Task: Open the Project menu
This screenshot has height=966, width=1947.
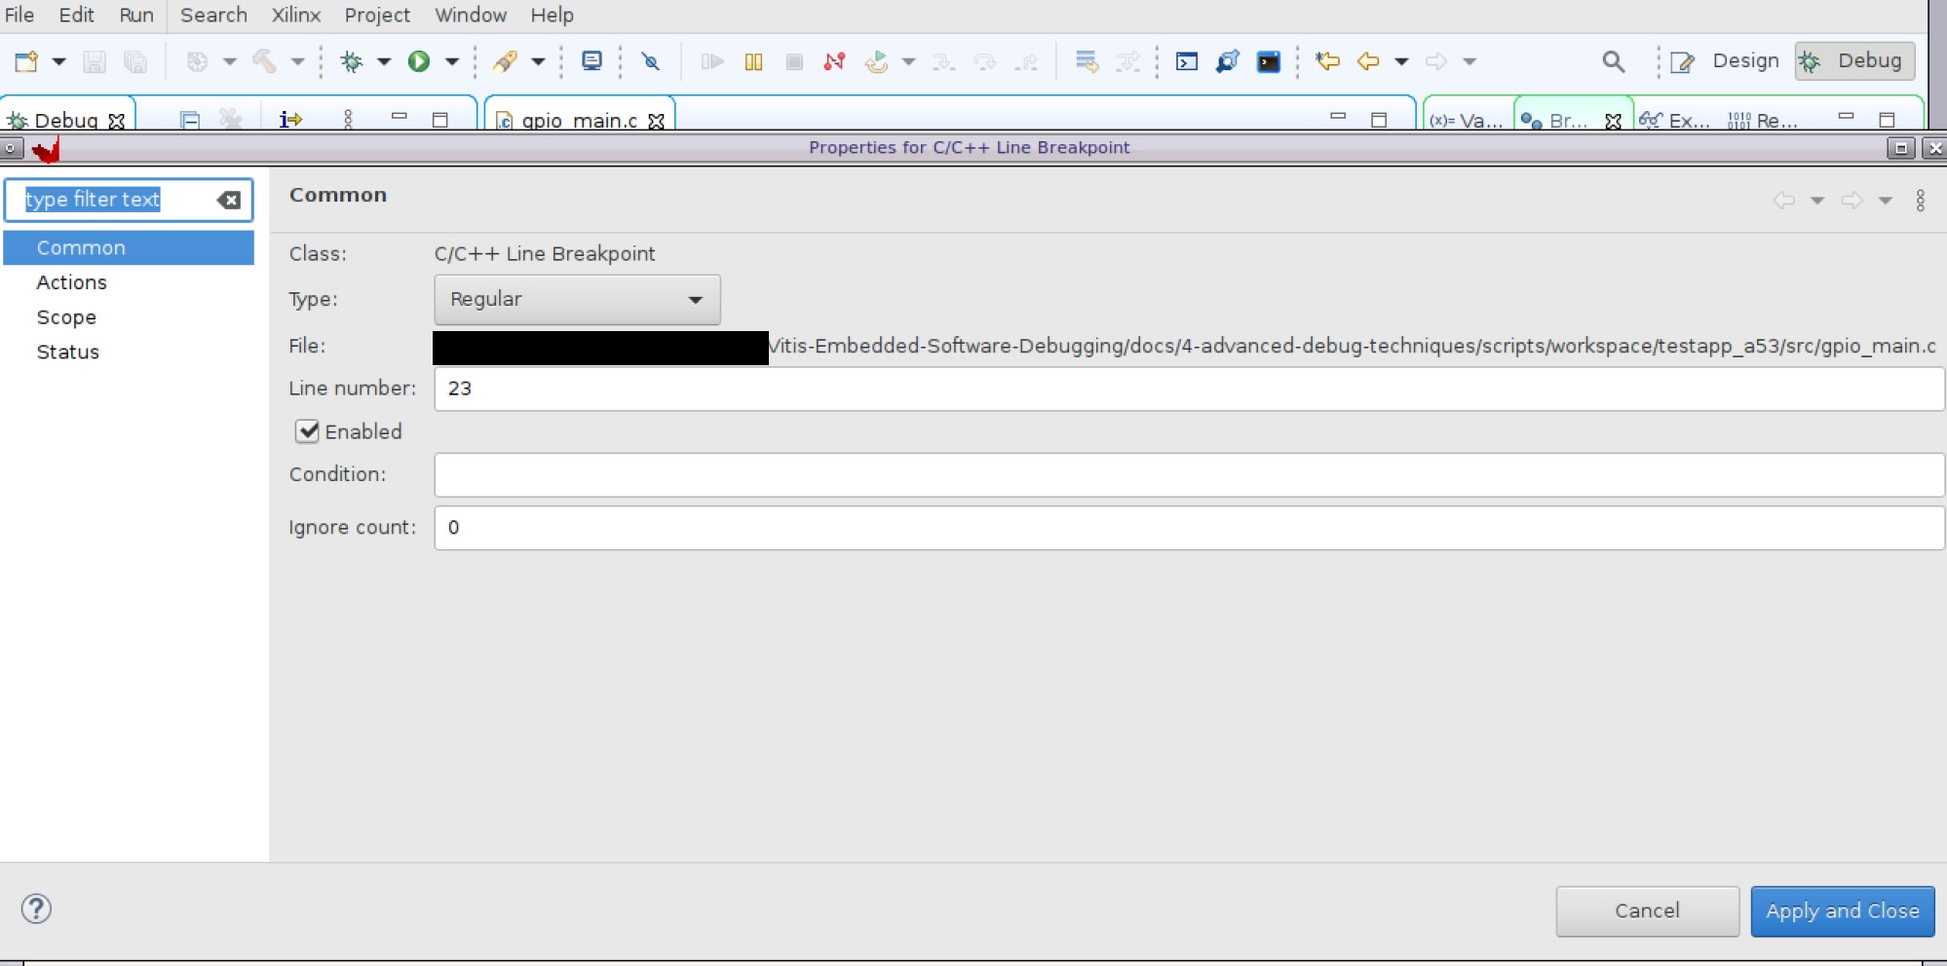Action: click(x=377, y=15)
